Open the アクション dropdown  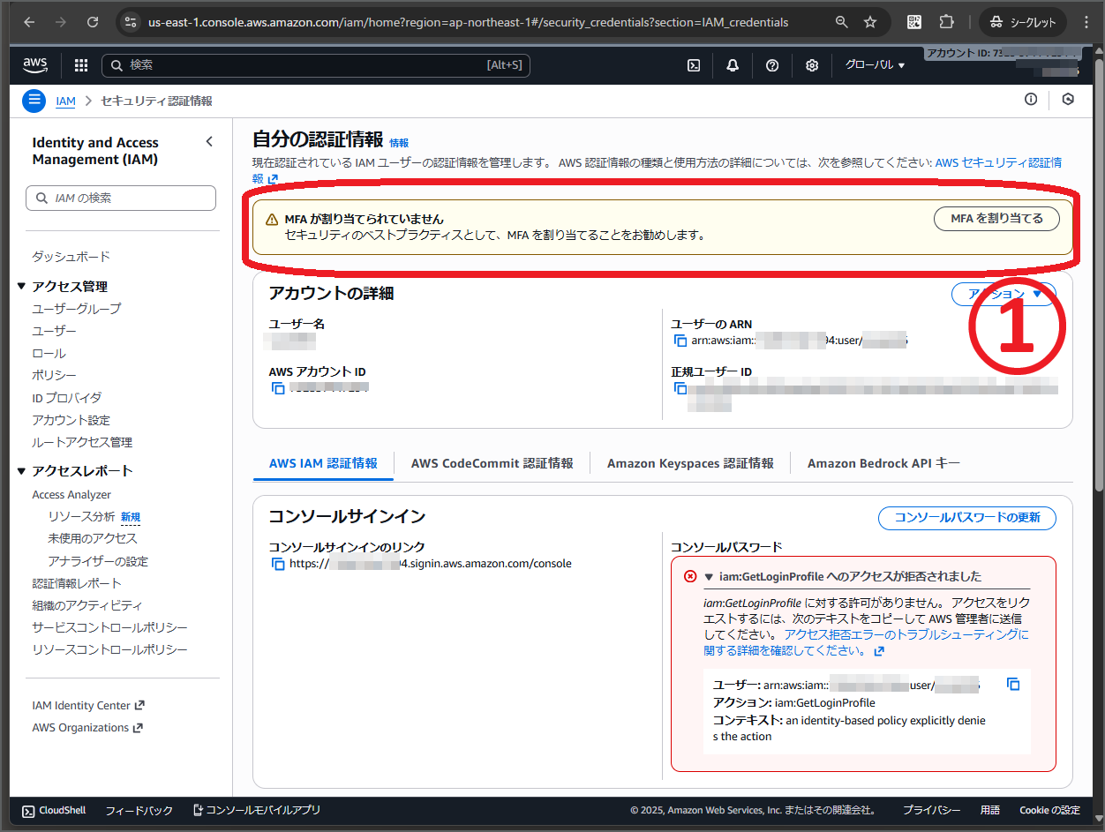[1004, 294]
